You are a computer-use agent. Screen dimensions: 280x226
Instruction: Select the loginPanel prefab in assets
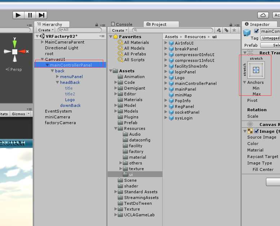coord(185,72)
